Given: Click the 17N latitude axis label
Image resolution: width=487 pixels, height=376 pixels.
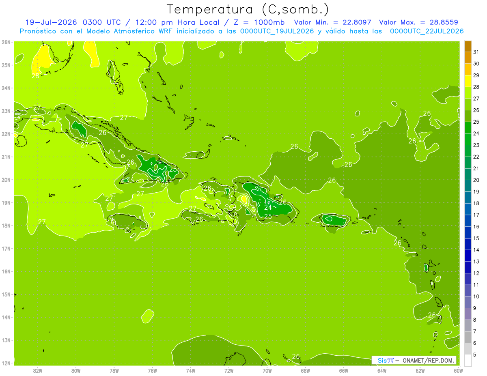Looking at the screenshot, I should pyautogui.click(x=6, y=248).
